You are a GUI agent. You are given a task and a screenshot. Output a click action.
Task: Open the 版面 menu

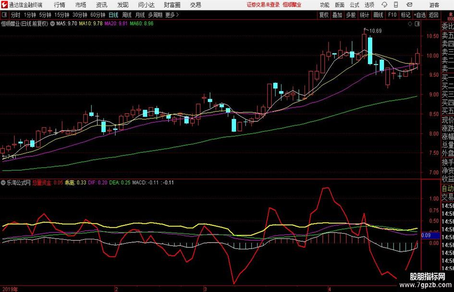[339, 5]
